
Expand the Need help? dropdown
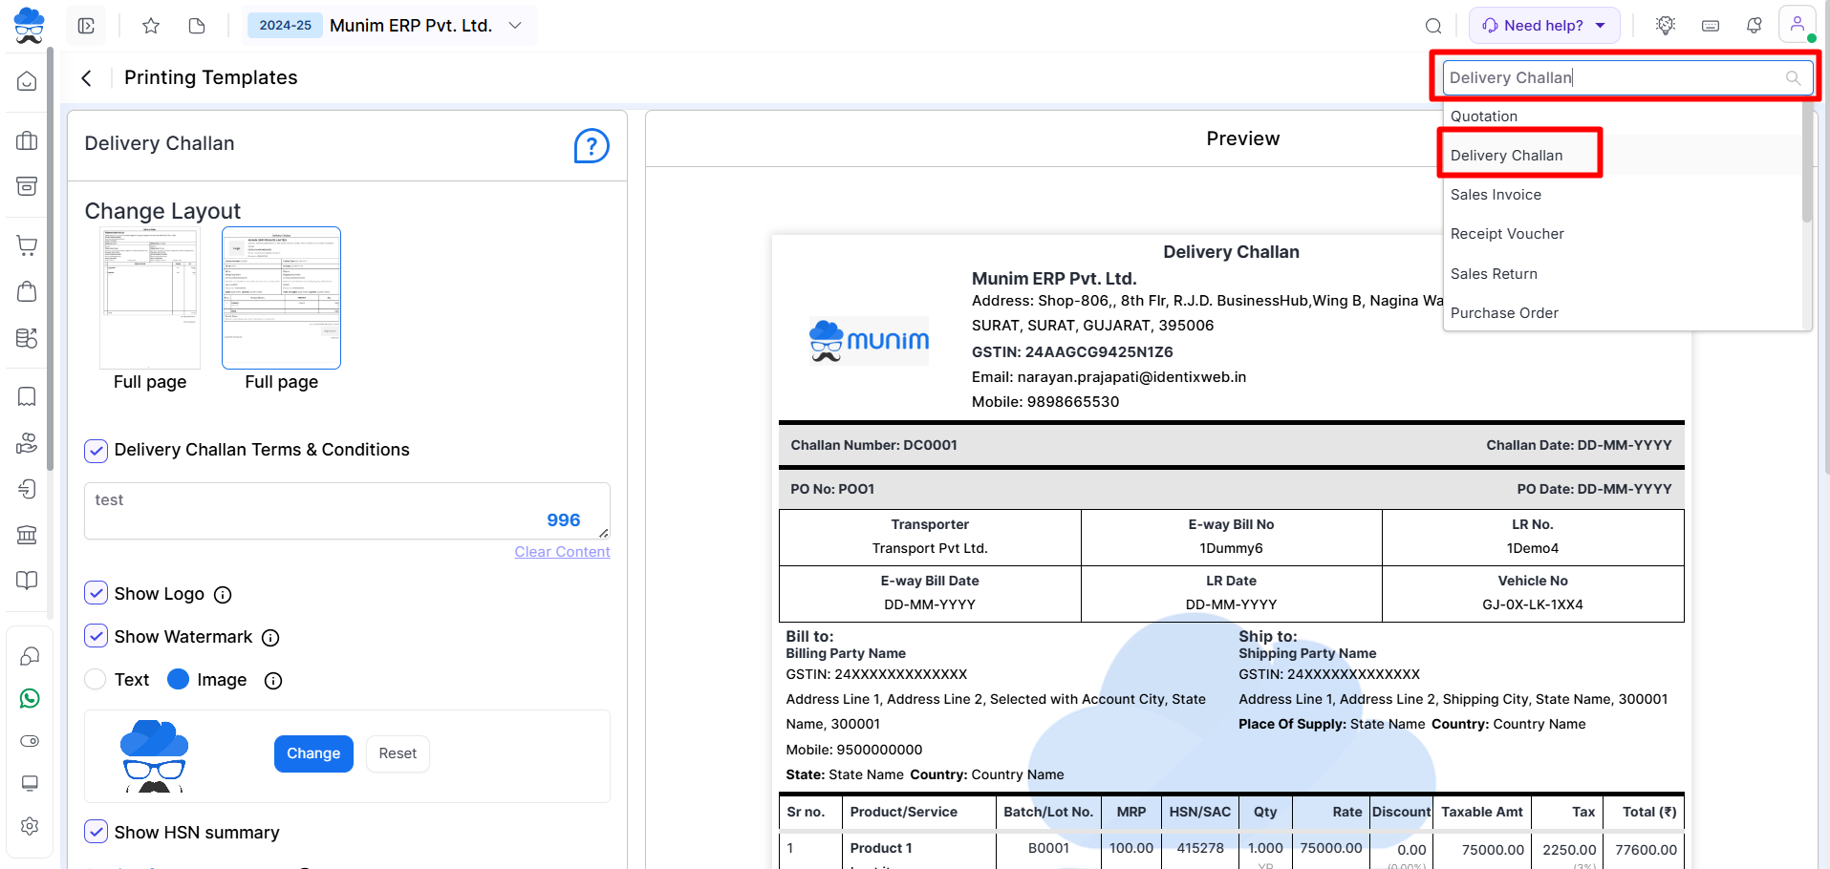click(1543, 26)
